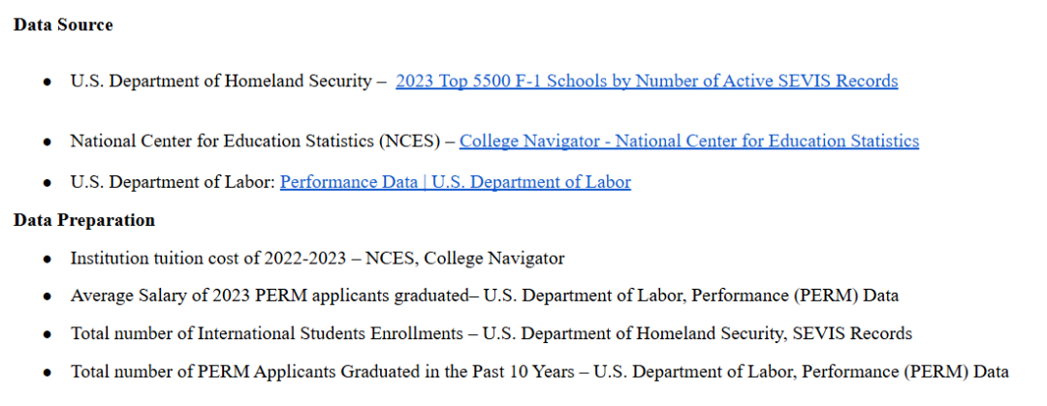Image resolution: width=1047 pixels, height=406 pixels.
Task: Click the bullet before the "U.S. Department of Labor:" source line
Action: [47, 183]
